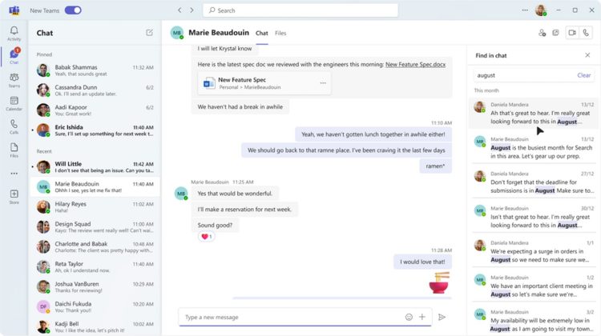Open chat with Reta Taylor
Viewport: 601px width, 336px height.
[95, 266]
